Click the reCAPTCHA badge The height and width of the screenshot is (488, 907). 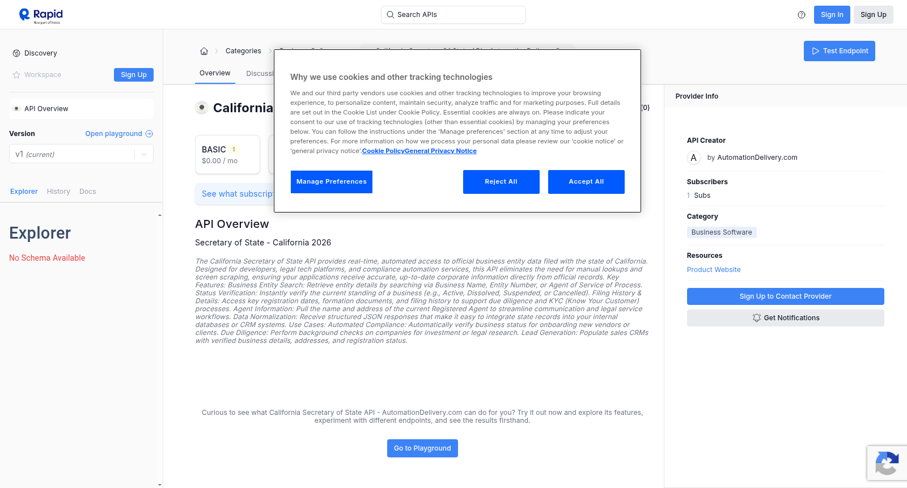[x=887, y=463]
